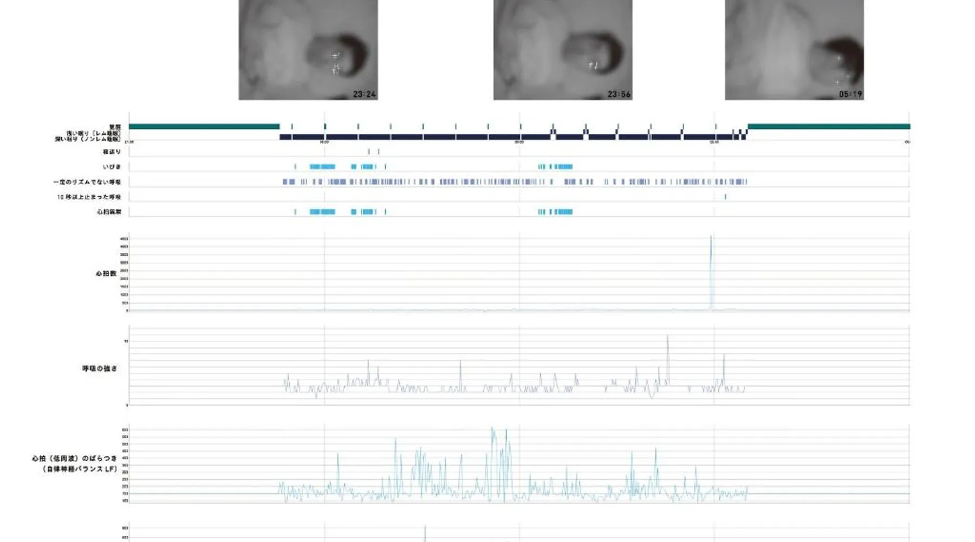Select the first wide 心拍異常 event block

pyautogui.click(x=322, y=212)
